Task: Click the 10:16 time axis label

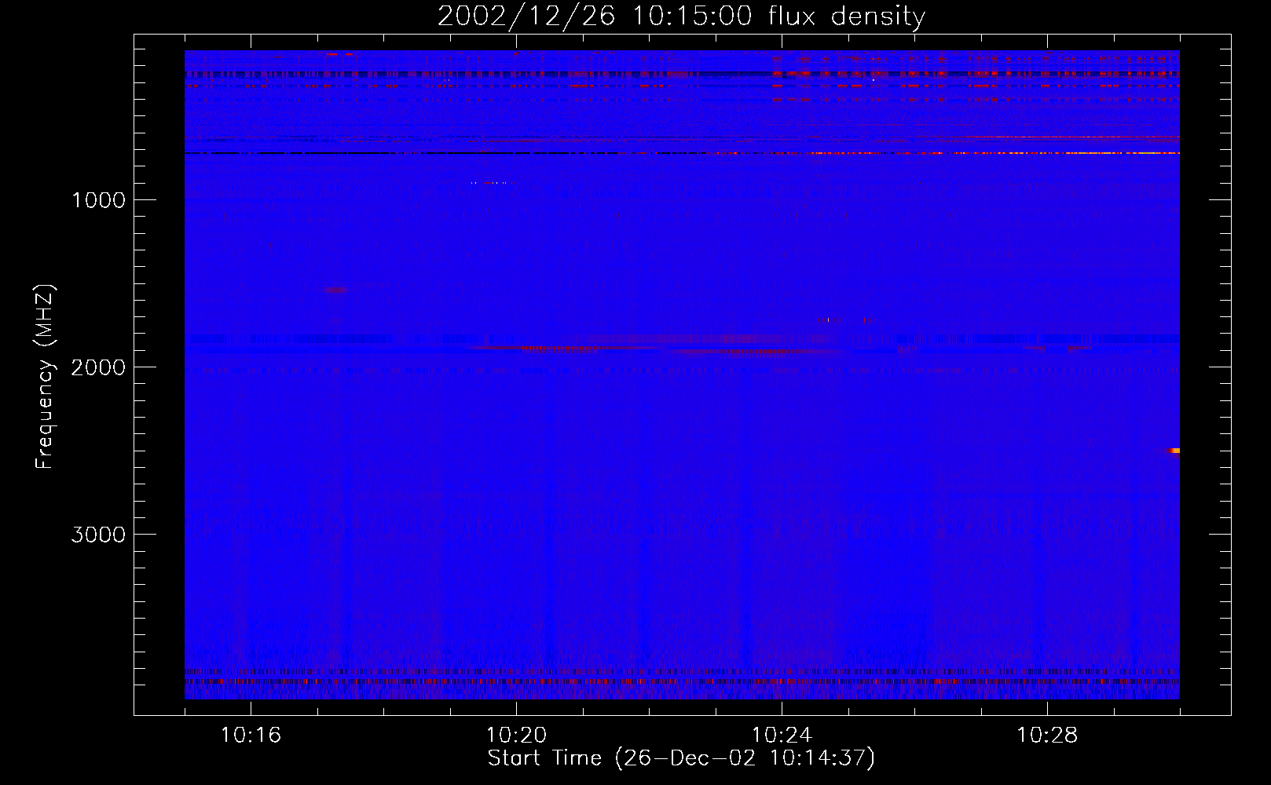Action: 251,736
